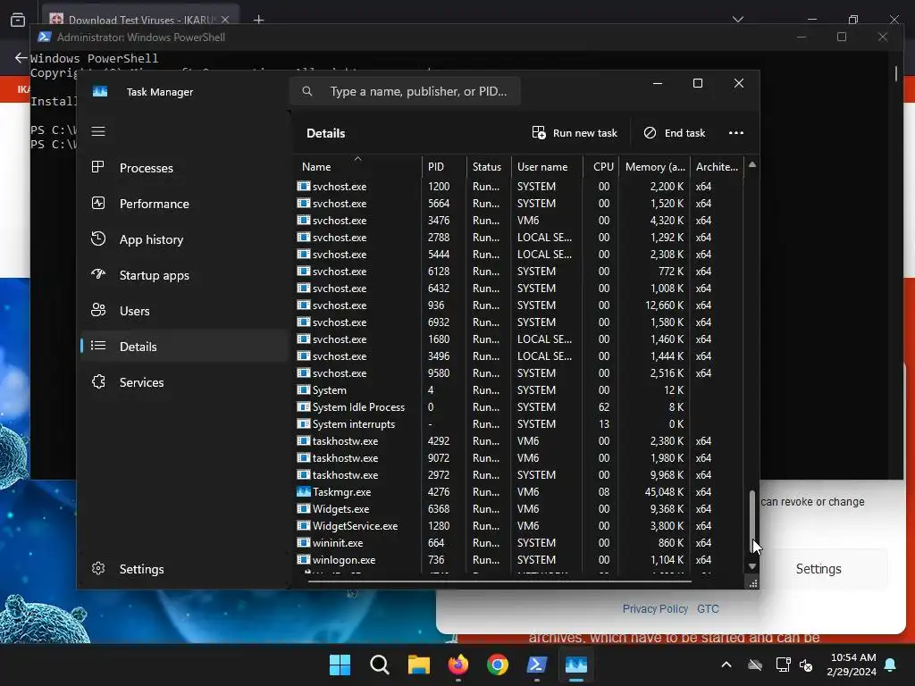Click the browser tab overview icon
This screenshot has height=686, width=915.
(x=18, y=20)
